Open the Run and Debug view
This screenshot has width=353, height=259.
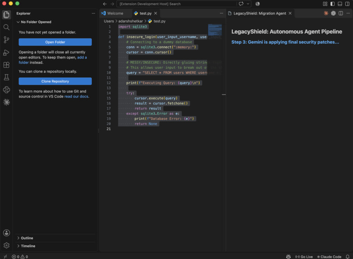pyautogui.click(x=6, y=52)
